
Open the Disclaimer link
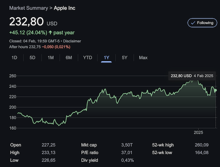(x=72, y=41)
